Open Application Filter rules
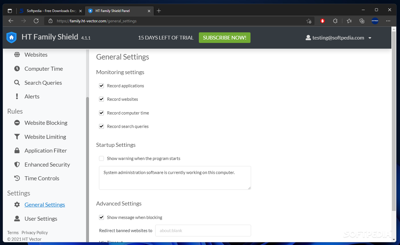The image size is (400, 245). click(46, 151)
